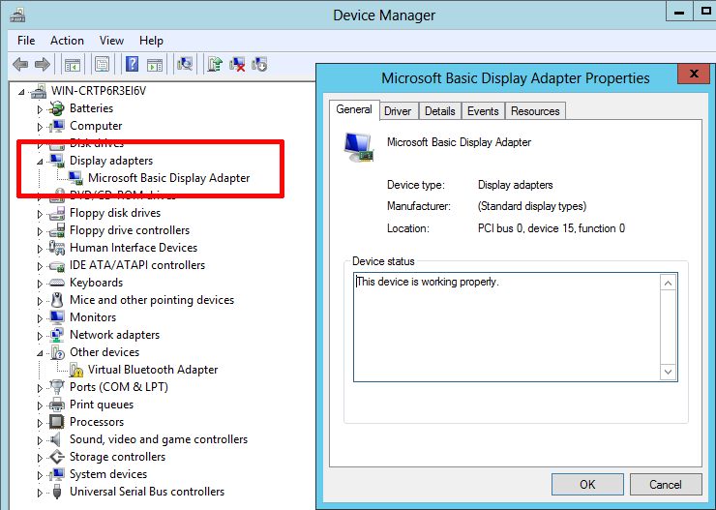Expand the Ports (COM & LPT) node
Image resolution: width=716 pixels, height=510 pixels.
click(x=40, y=388)
